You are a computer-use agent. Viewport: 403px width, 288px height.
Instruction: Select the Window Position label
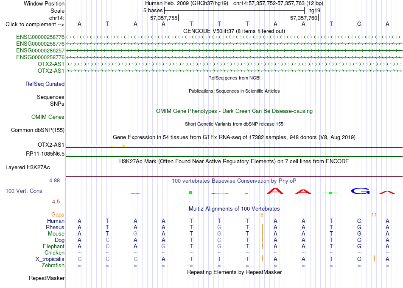tap(44, 3)
